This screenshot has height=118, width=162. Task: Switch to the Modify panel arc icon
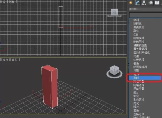tap(137, 2)
